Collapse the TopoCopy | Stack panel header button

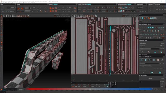pos(164,41)
